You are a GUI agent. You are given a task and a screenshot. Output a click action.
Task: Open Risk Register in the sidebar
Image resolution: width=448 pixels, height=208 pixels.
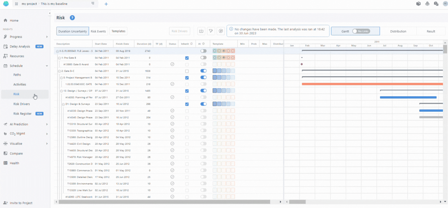coord(22,114)
